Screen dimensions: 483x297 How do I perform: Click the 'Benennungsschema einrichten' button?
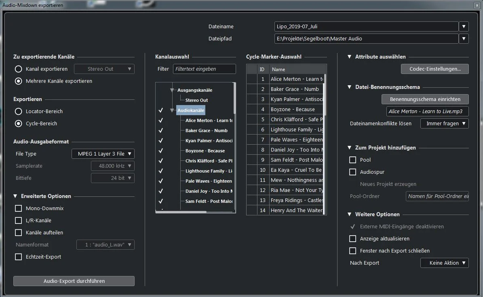coord(425,99)
